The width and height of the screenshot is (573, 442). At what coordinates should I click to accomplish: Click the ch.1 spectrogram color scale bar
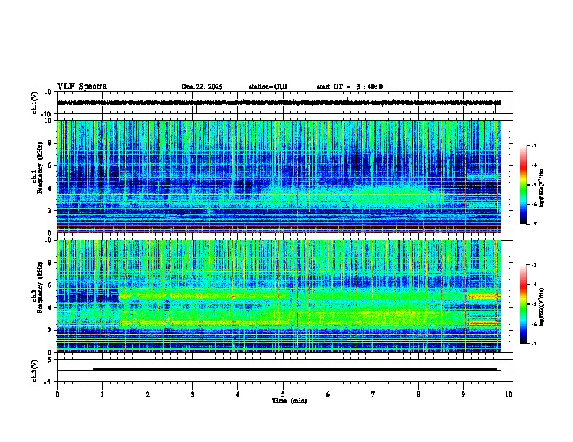pyautogui.click(x=523, y=185)
